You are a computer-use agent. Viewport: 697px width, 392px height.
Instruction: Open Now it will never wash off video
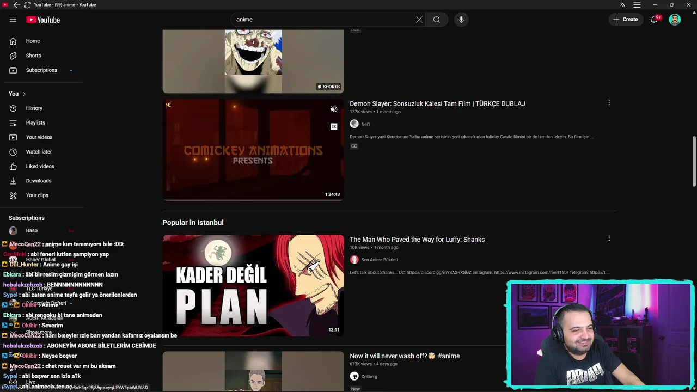pos(405,356)
